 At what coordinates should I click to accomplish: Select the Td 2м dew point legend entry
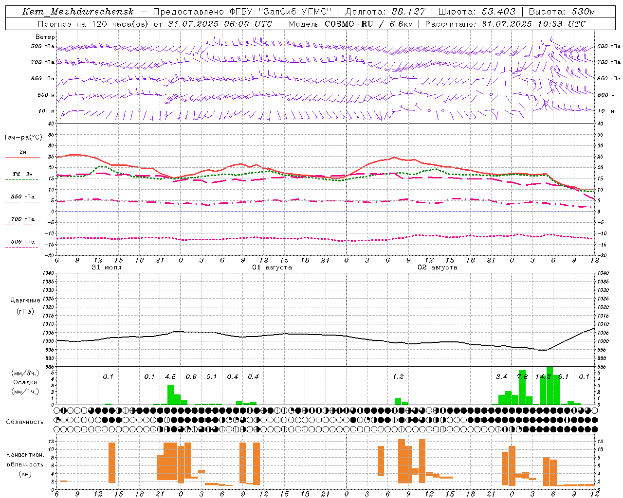[x=22, y=174]
